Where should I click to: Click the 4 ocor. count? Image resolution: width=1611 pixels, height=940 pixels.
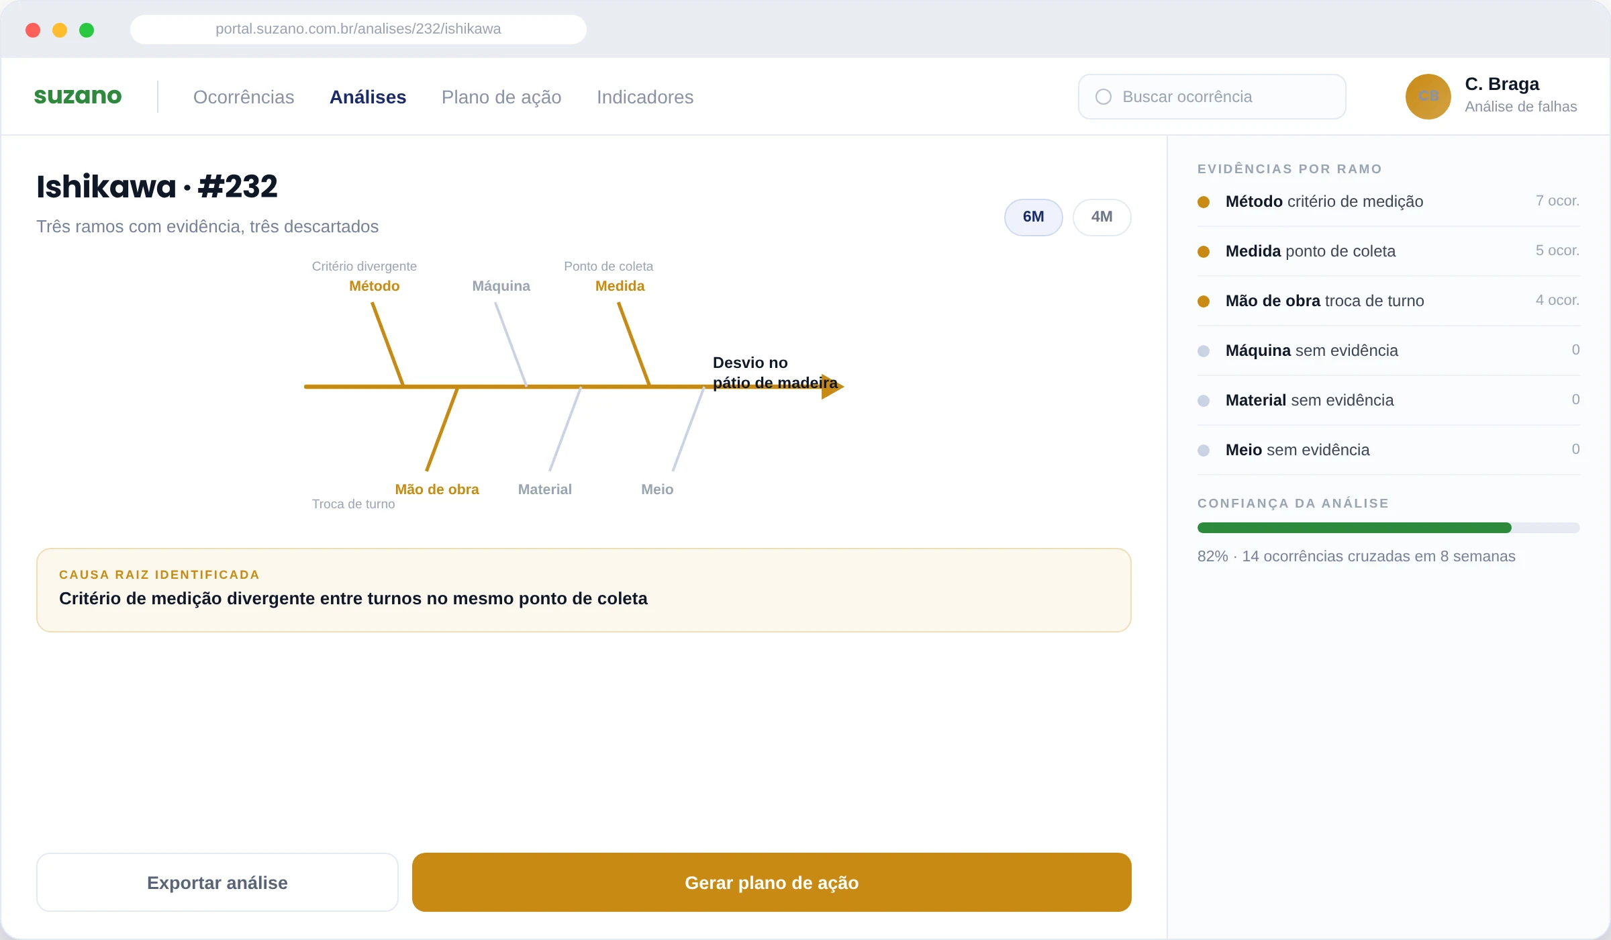pos(1557,300)
